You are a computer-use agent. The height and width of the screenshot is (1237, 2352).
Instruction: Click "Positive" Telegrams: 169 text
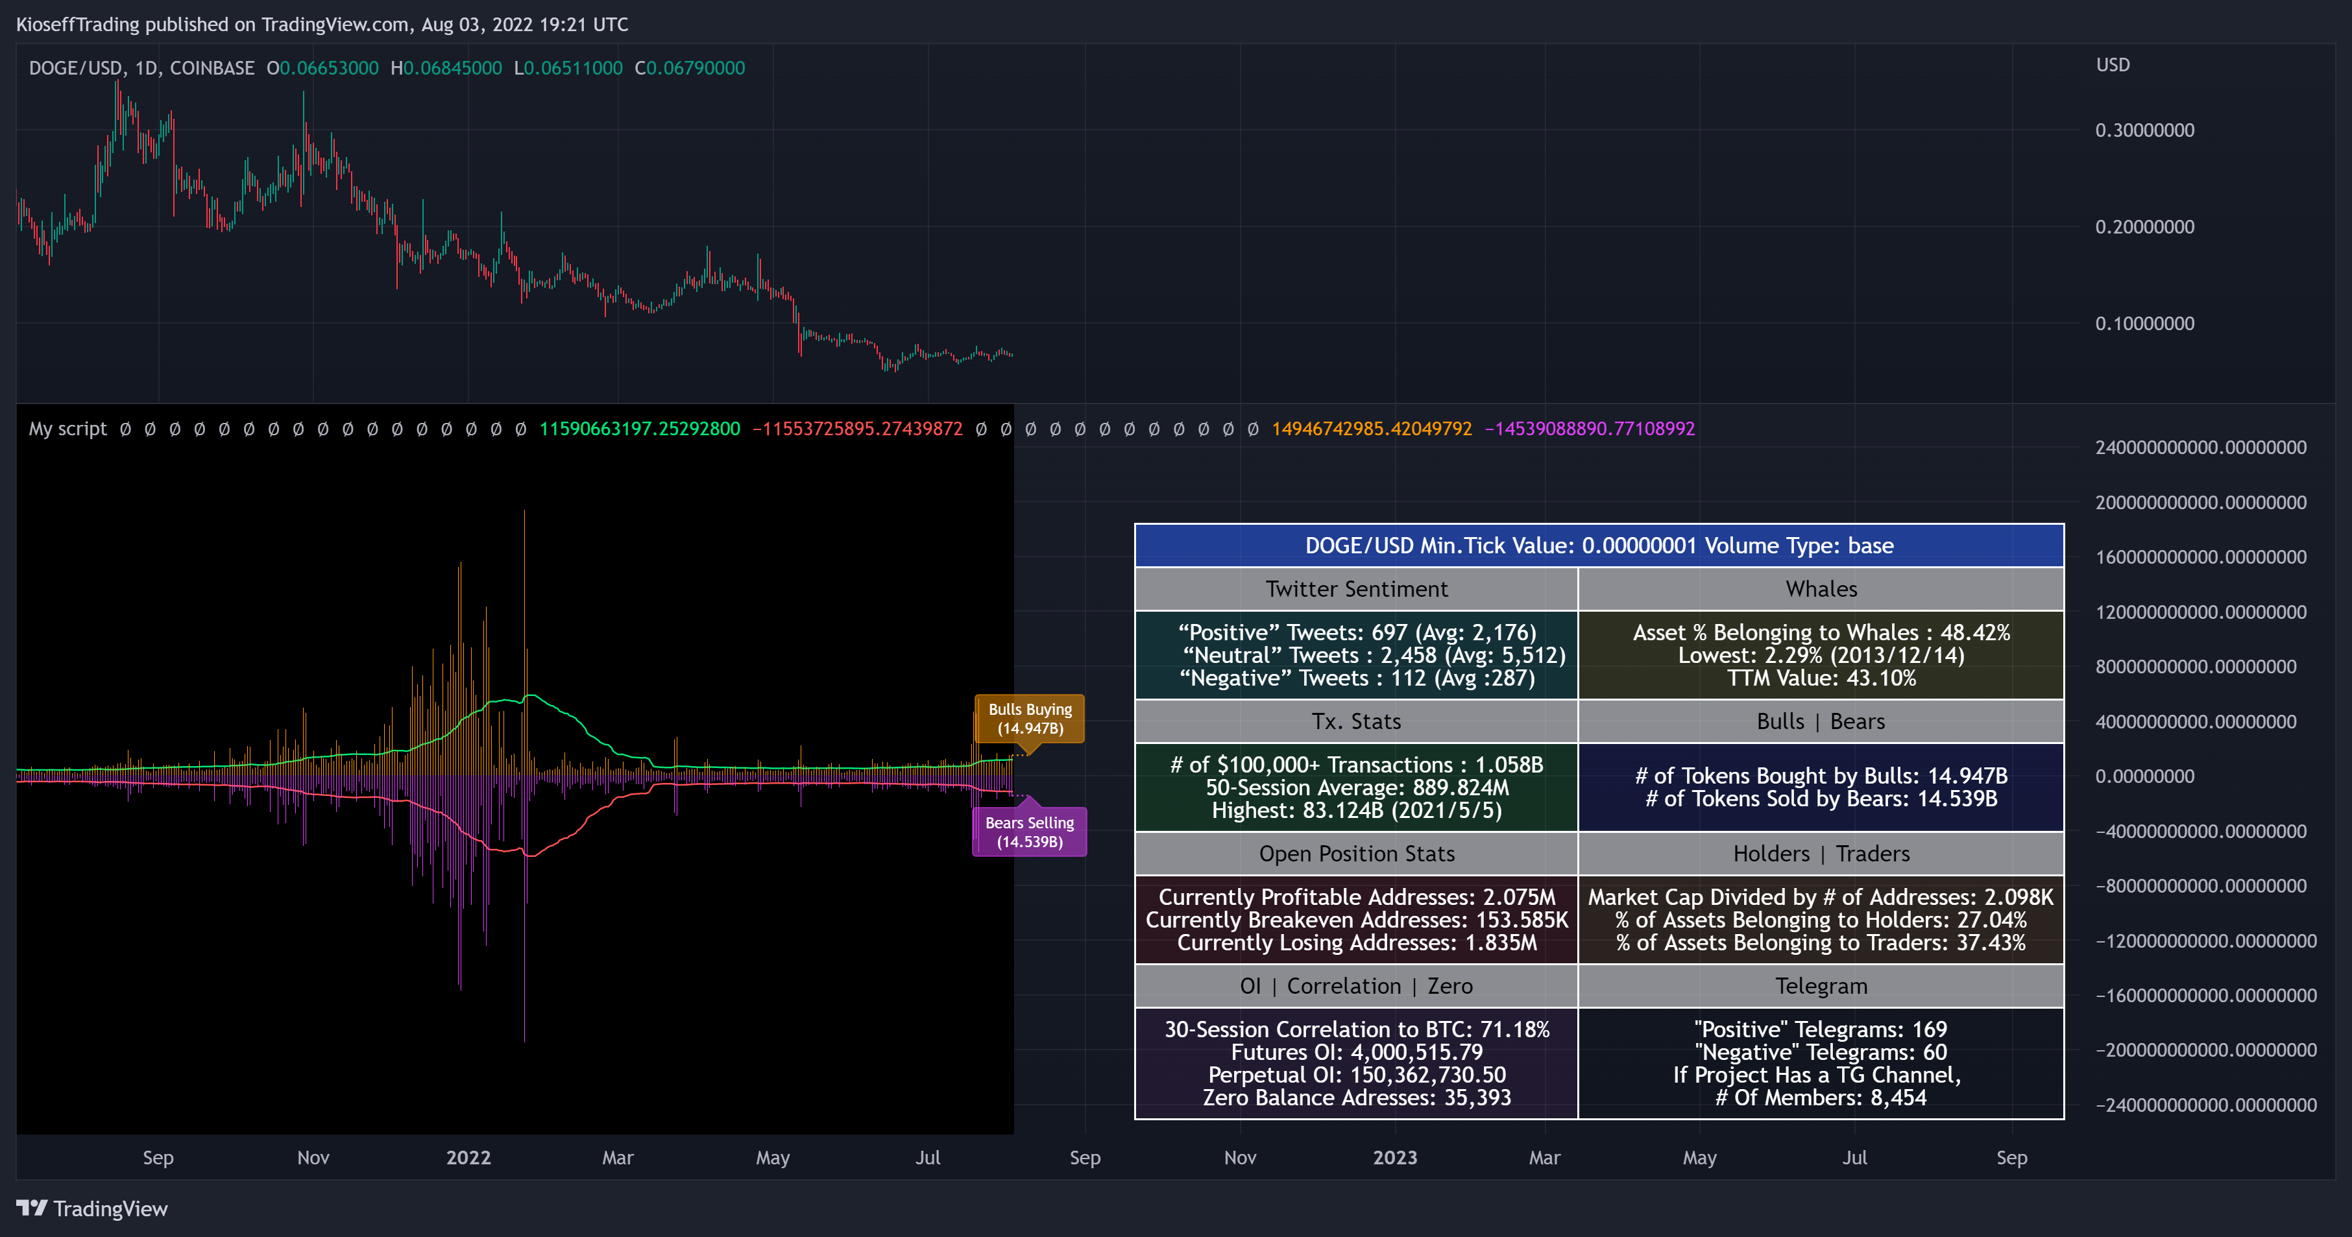coord(1821,1030)
